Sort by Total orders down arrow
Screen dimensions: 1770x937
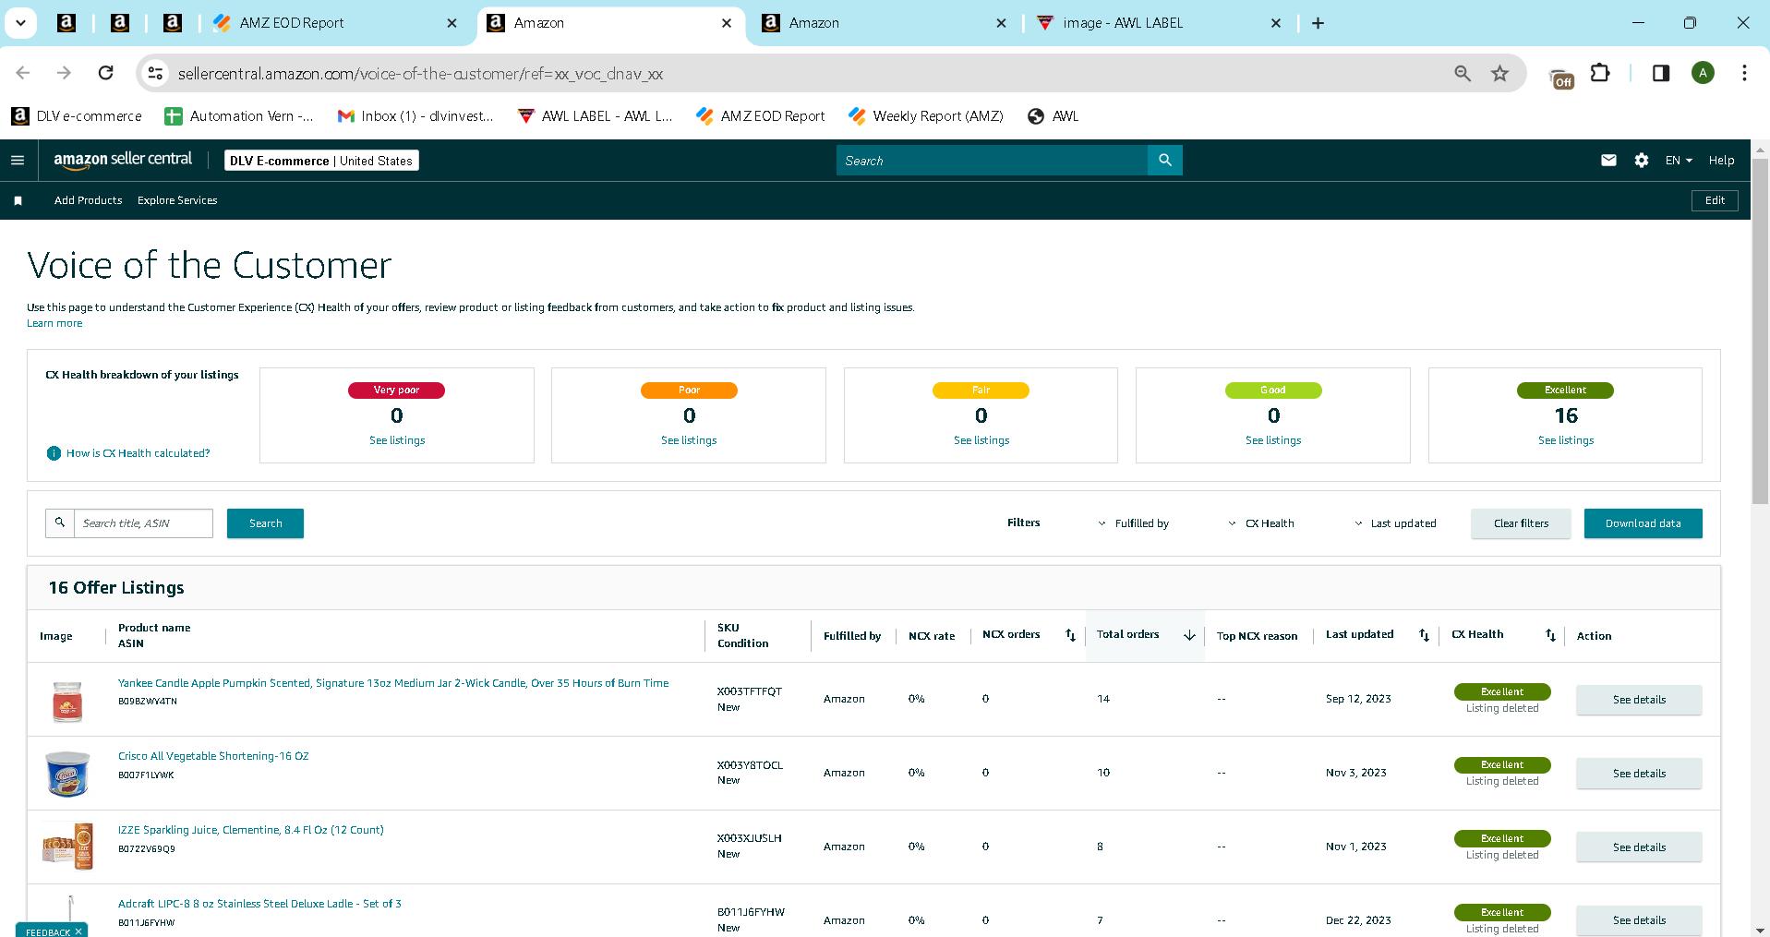point(1189,635)
